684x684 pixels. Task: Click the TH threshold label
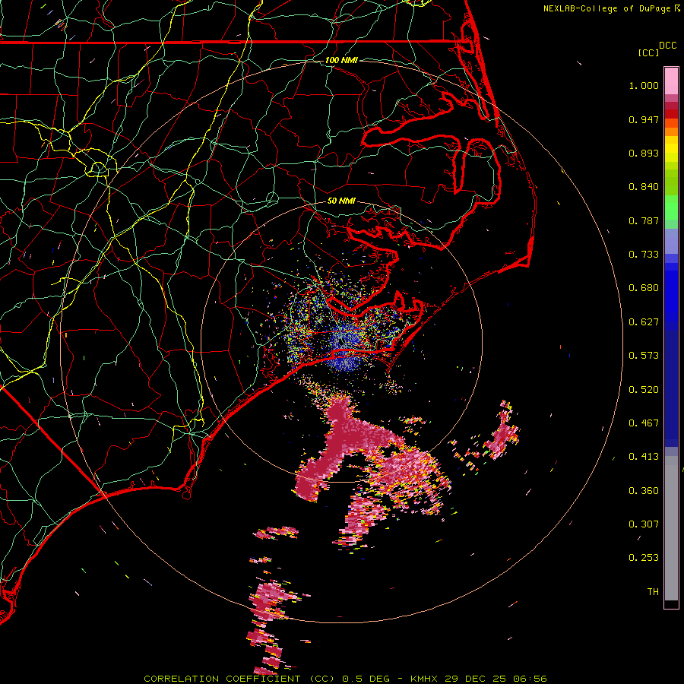(x=653, y=592)
